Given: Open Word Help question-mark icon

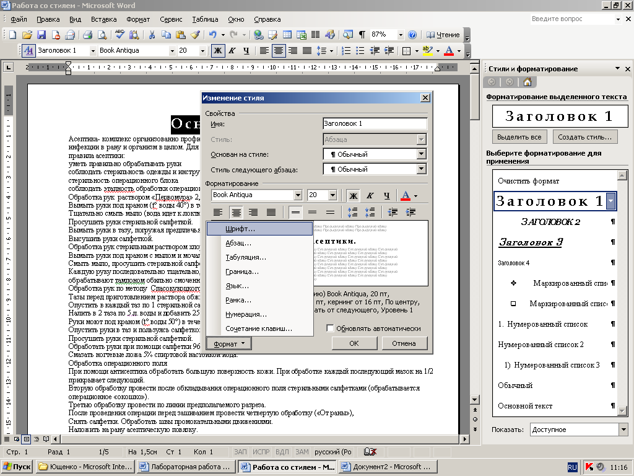Looking at the screenshot, I should [412, 35].
